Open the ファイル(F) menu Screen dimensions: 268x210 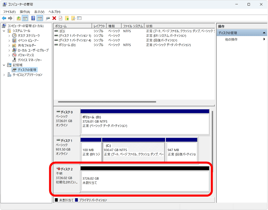(9, 12)
